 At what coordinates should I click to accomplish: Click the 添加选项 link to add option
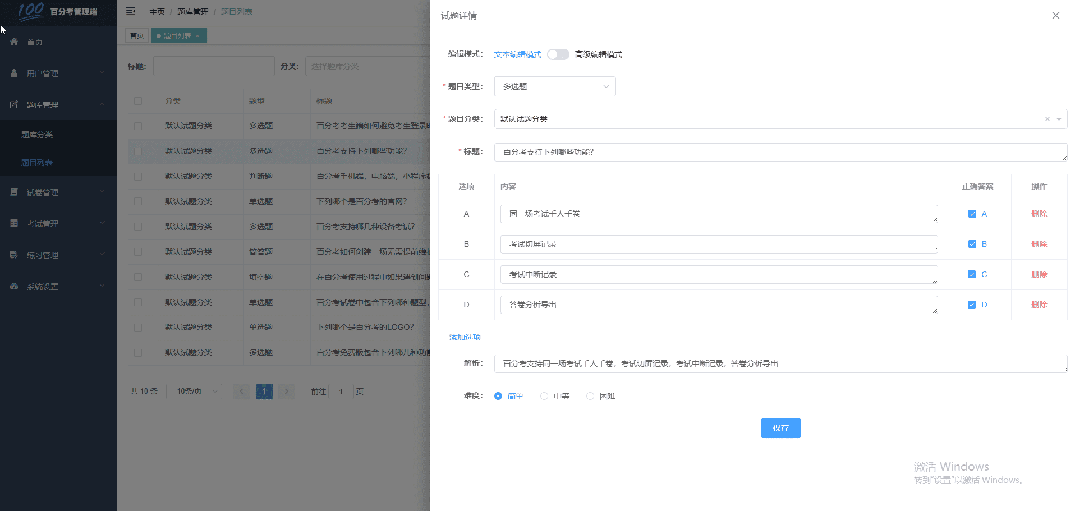pyautogui.click(x=465, y=337)
